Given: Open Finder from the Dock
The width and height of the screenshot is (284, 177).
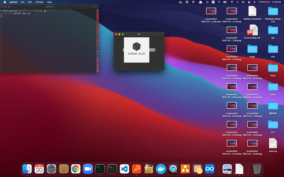Looking at the screenshot, I should (27, 169).
